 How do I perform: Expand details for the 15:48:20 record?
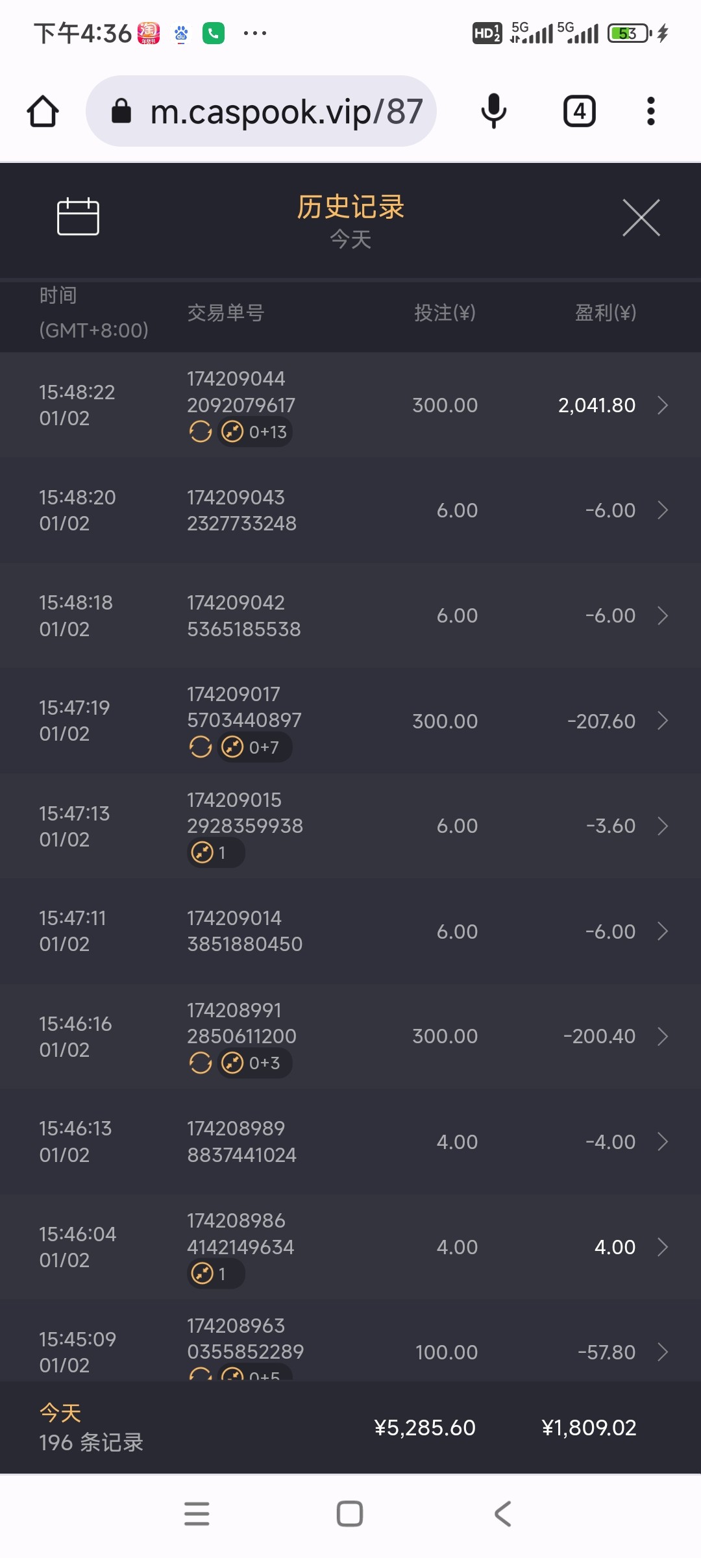pyautogui.click(x=662, y=510)
